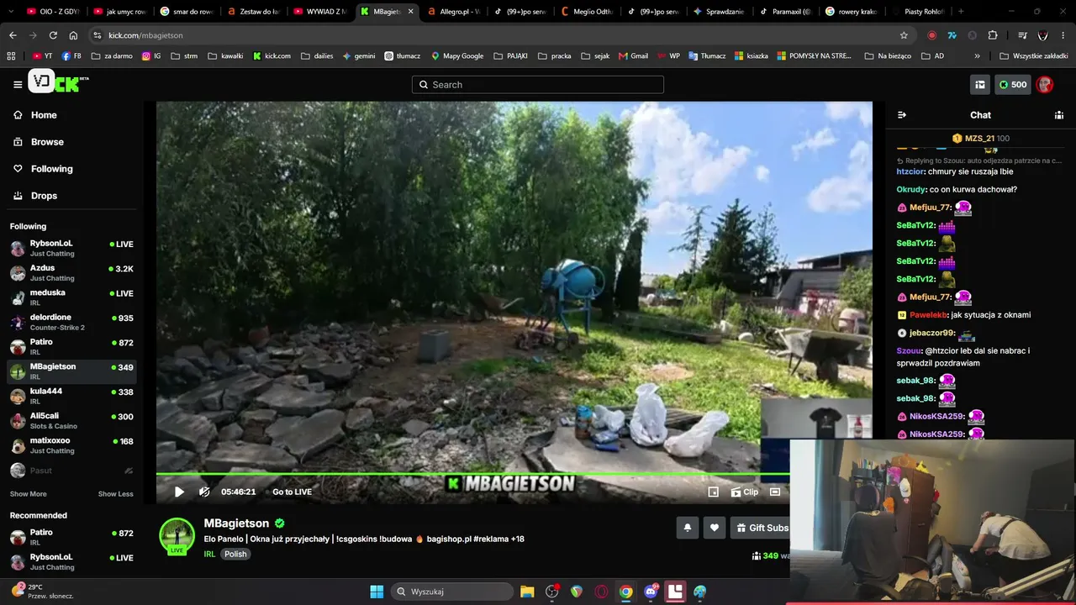Open OBS Studio from the taskbar
The width and height of the screenshot is (1076, 605).
[552, 592]
